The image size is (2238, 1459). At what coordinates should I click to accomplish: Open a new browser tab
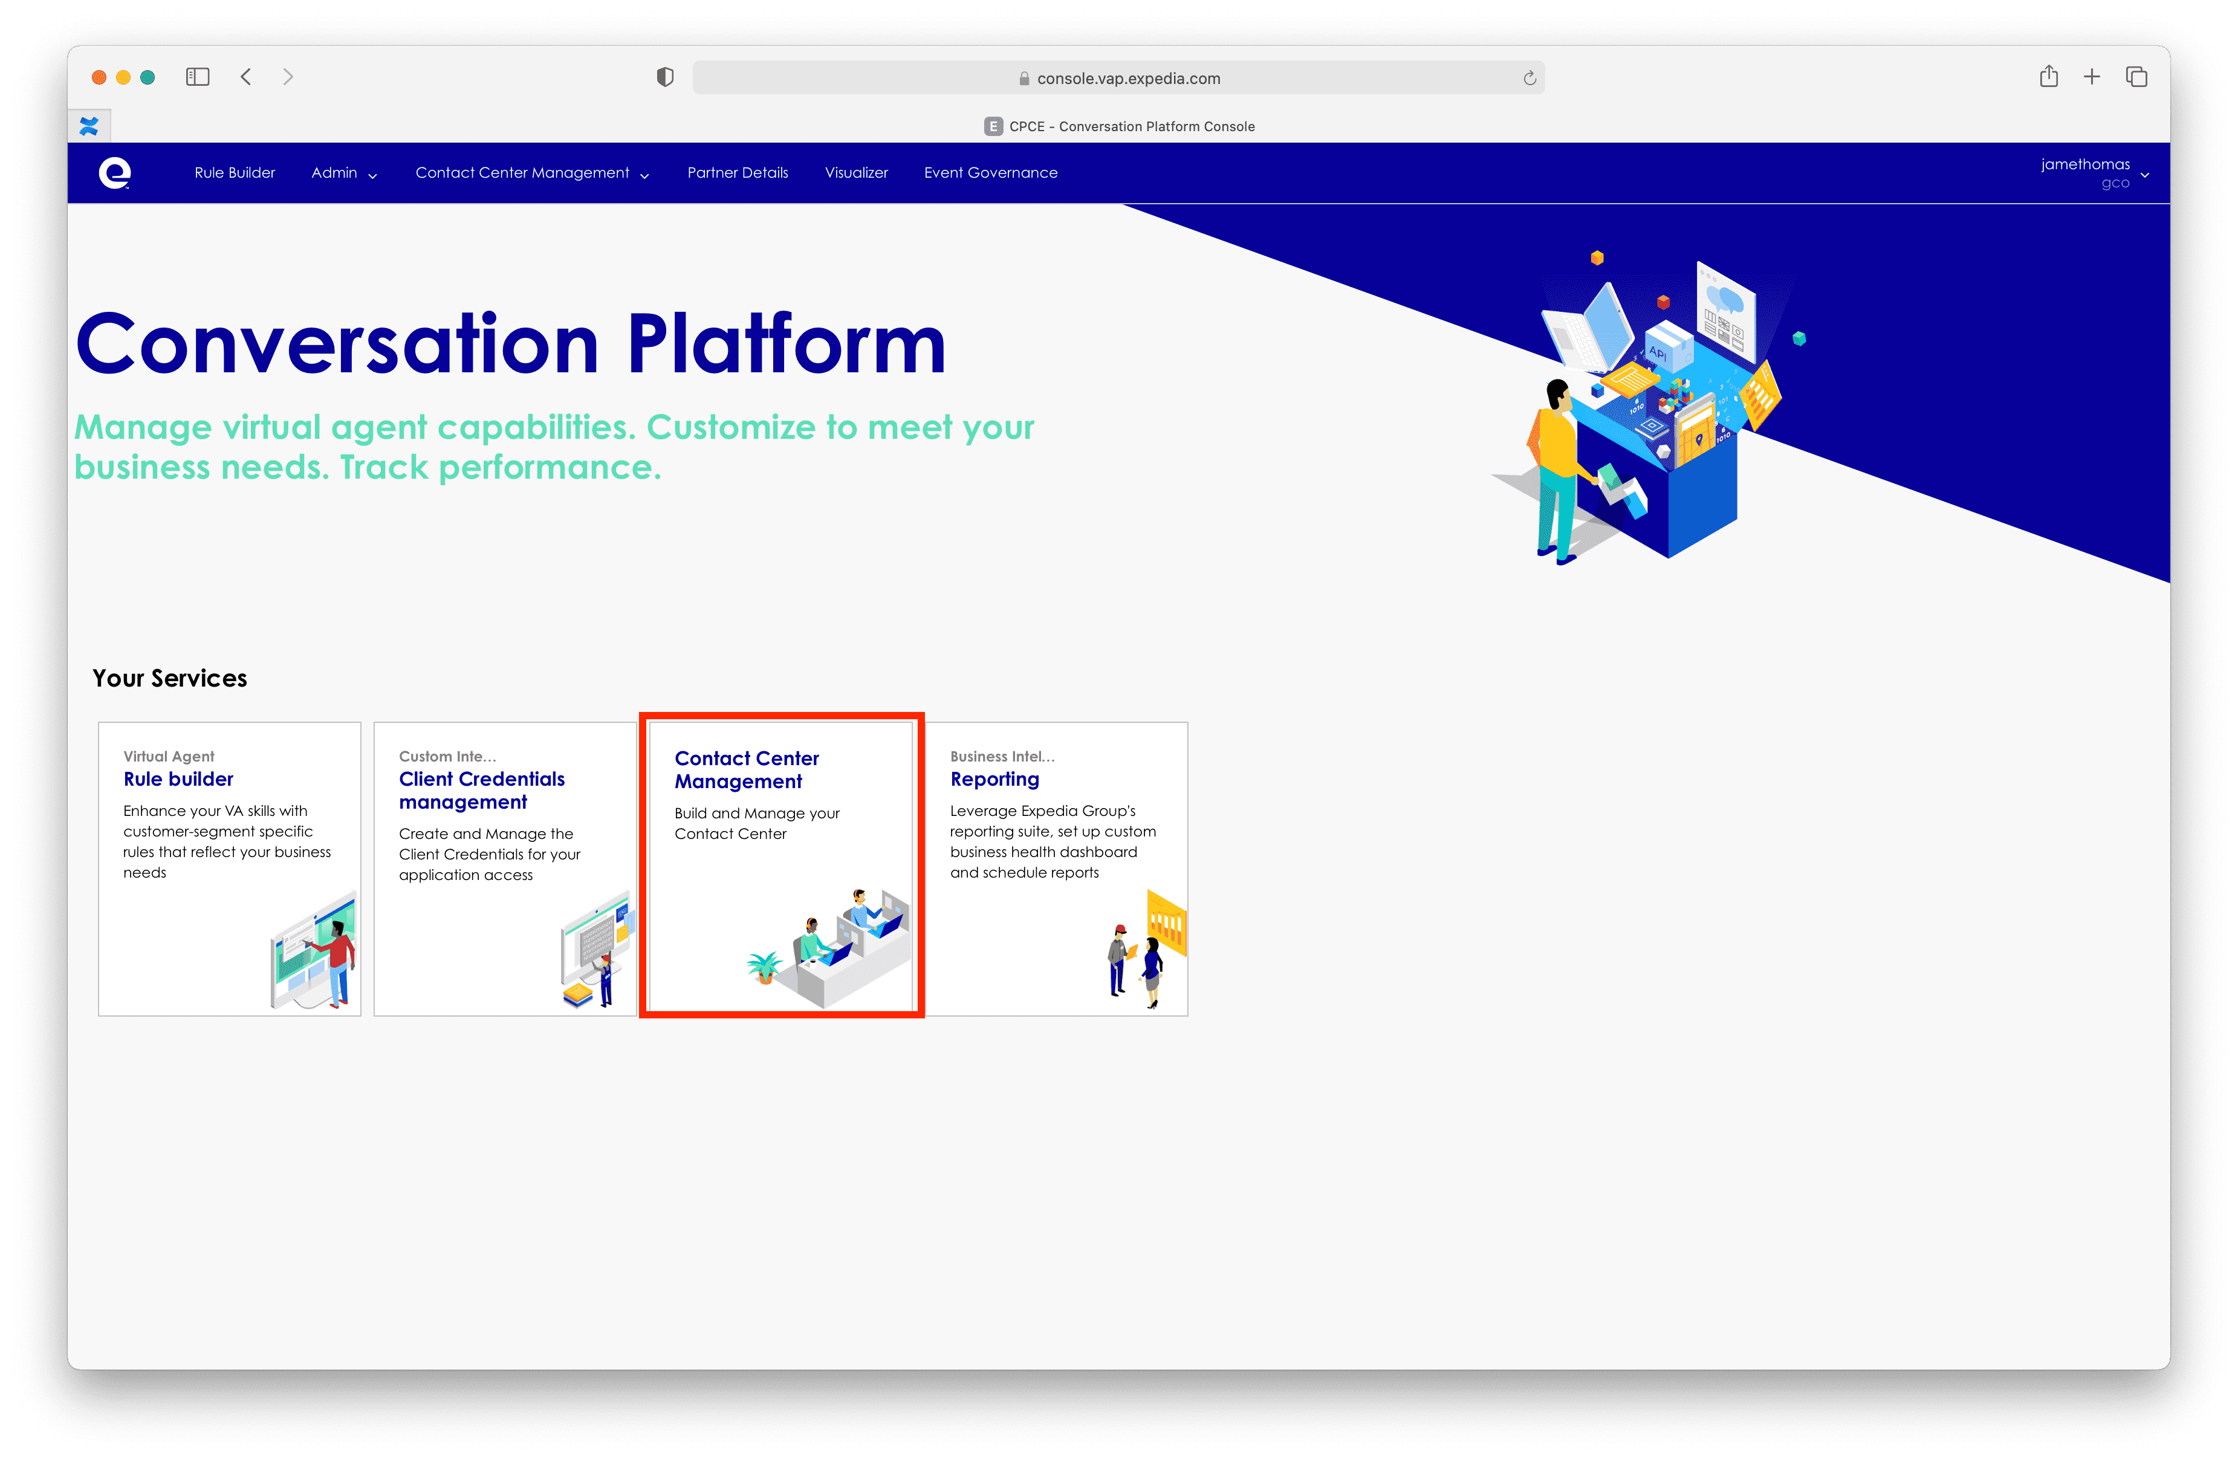click(x=2091, y=76)
